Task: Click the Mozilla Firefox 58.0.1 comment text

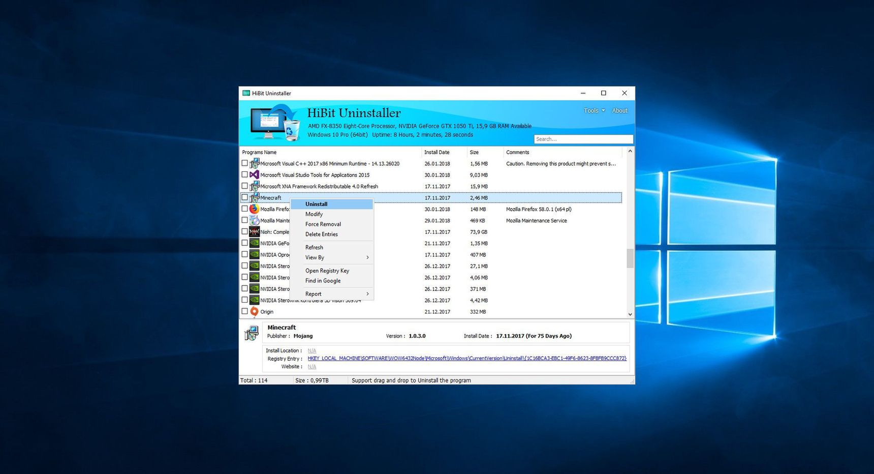Action: pos(539,209)
